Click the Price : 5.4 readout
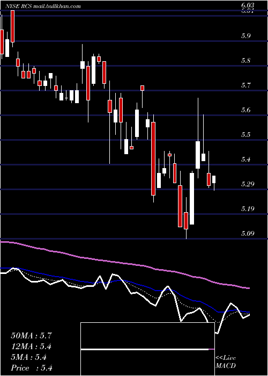 31,368
